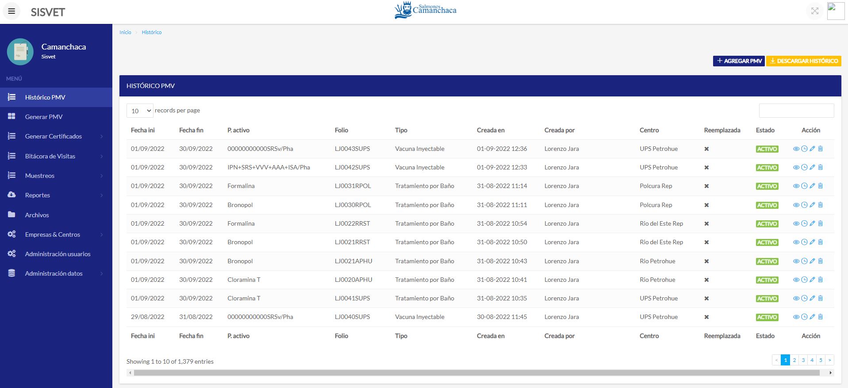Delete record LJ0021APHU with trash icon
Image resolution: width=848 pixels, height=388 pixels.
pos(821,261)
